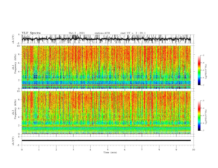Image resolution: width=218 pixels, height=168 pixels.
Task: Click the 'ch.3(V)' waveform axis label
Action: tap(13, 141)
